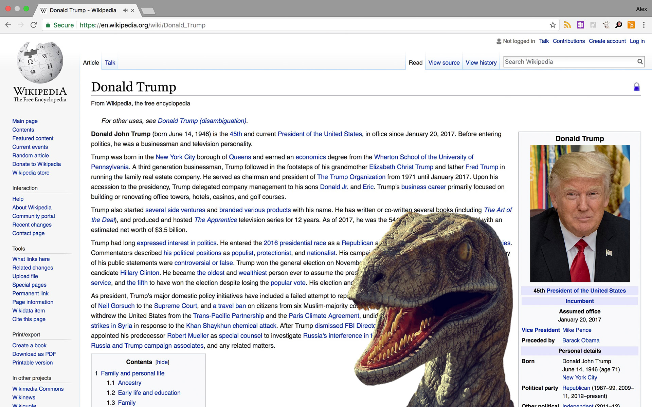Open the View source tab
652x407 pixels.
444,63
